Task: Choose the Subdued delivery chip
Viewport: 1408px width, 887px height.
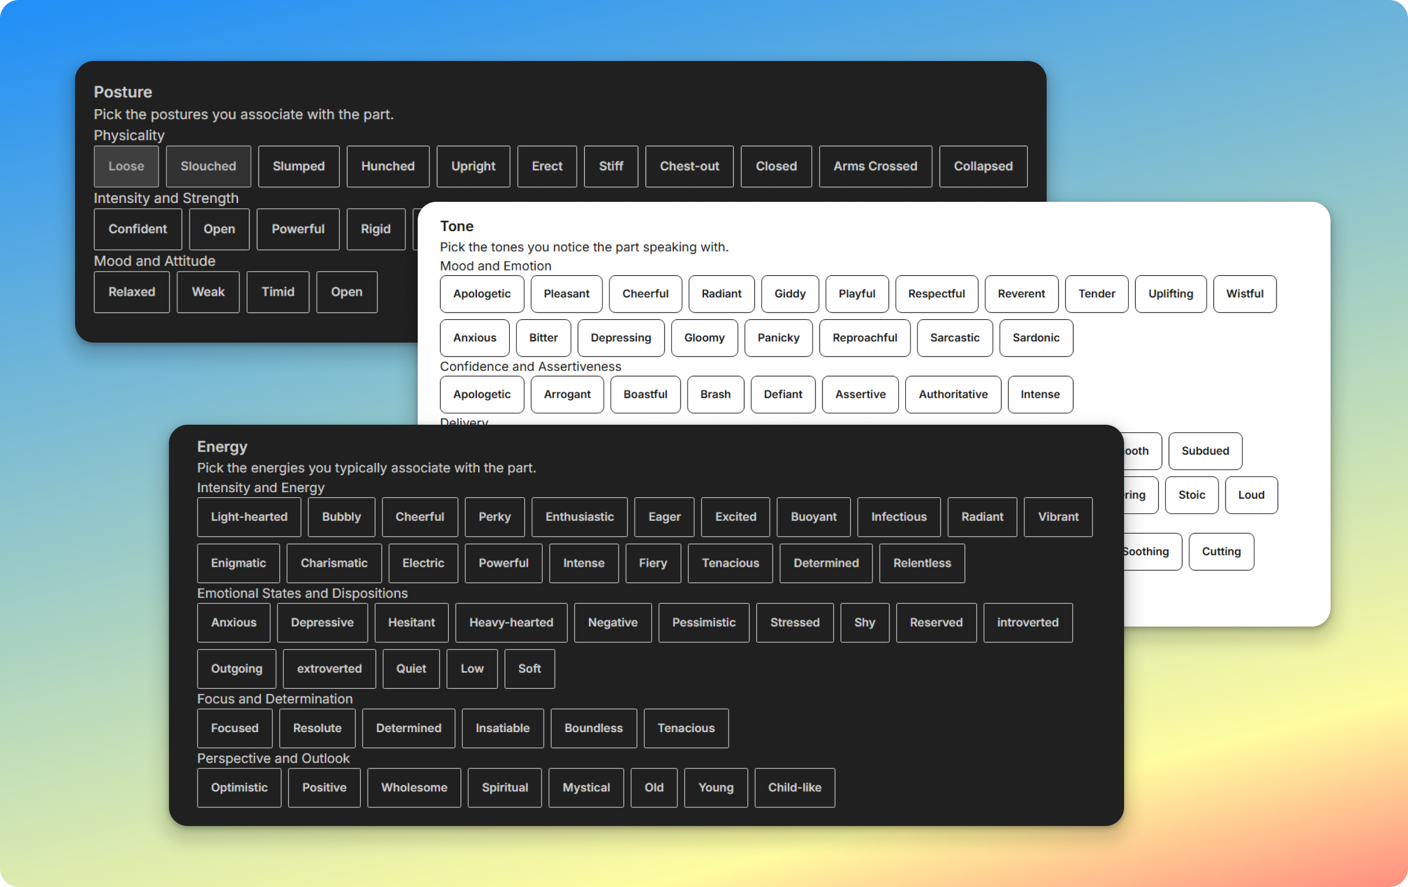Action: [x=1204, y=451]
